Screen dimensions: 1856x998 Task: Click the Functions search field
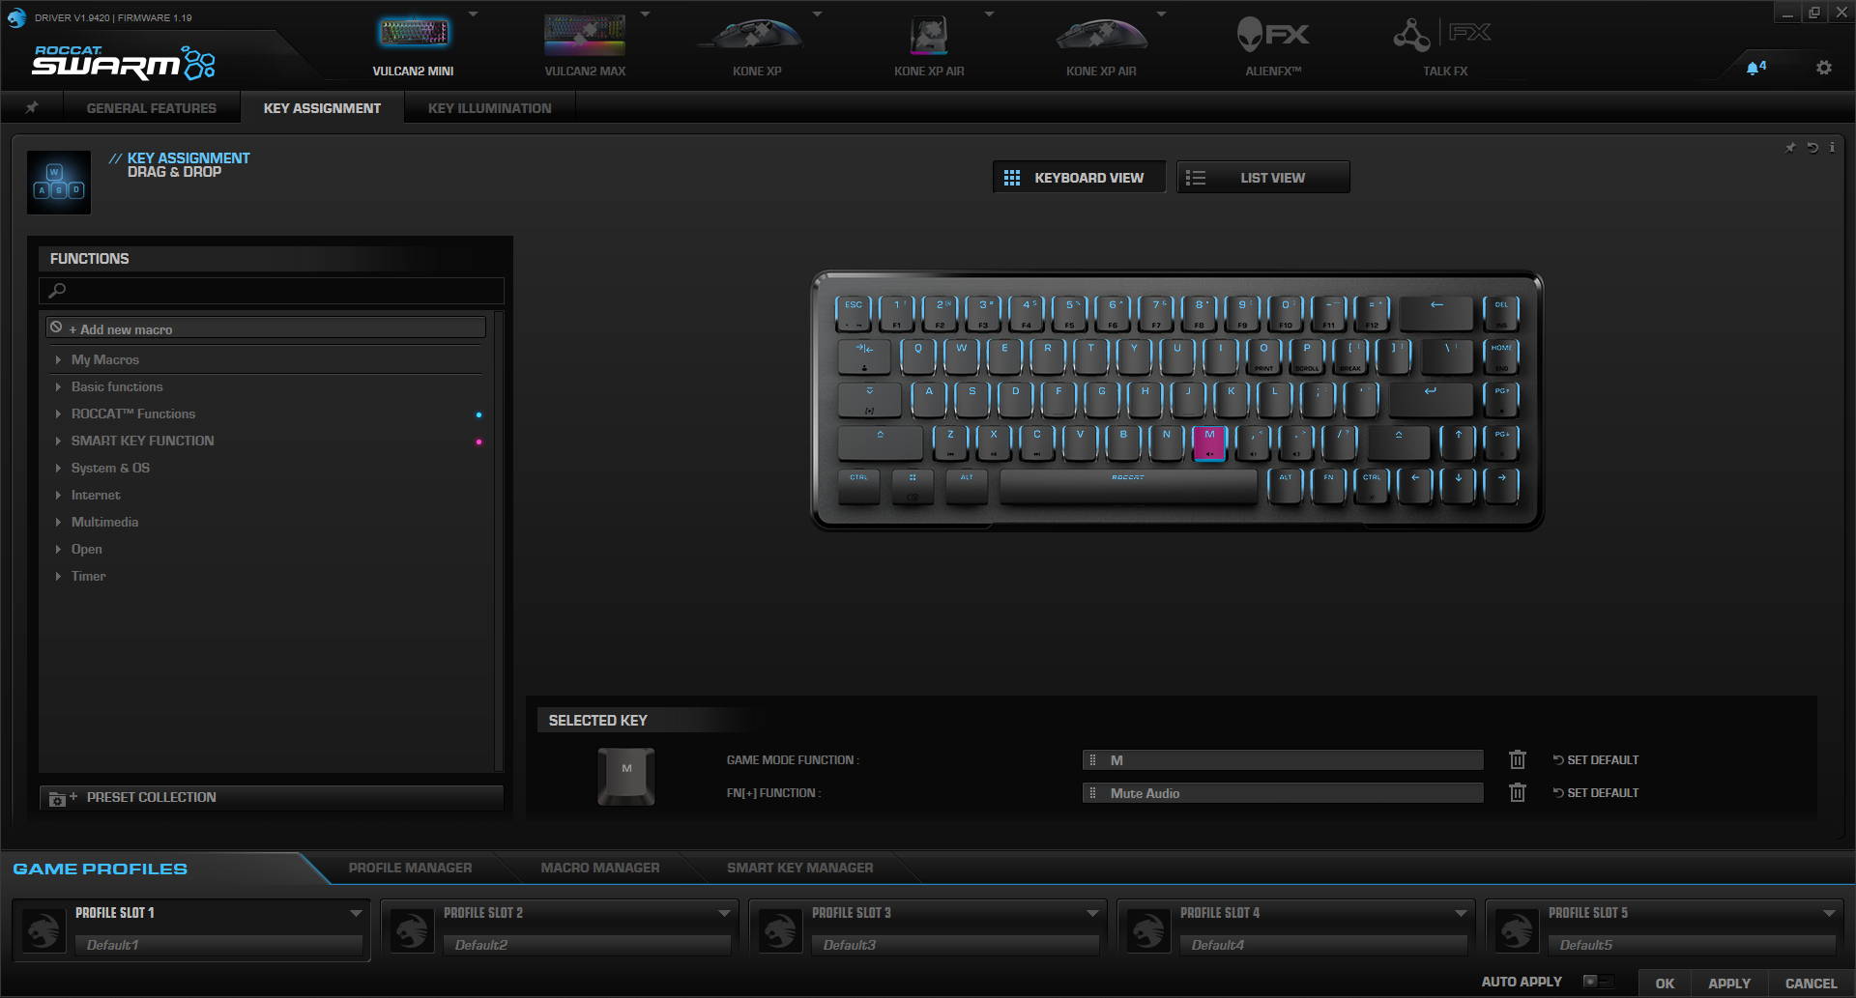[x=272, y=290]
